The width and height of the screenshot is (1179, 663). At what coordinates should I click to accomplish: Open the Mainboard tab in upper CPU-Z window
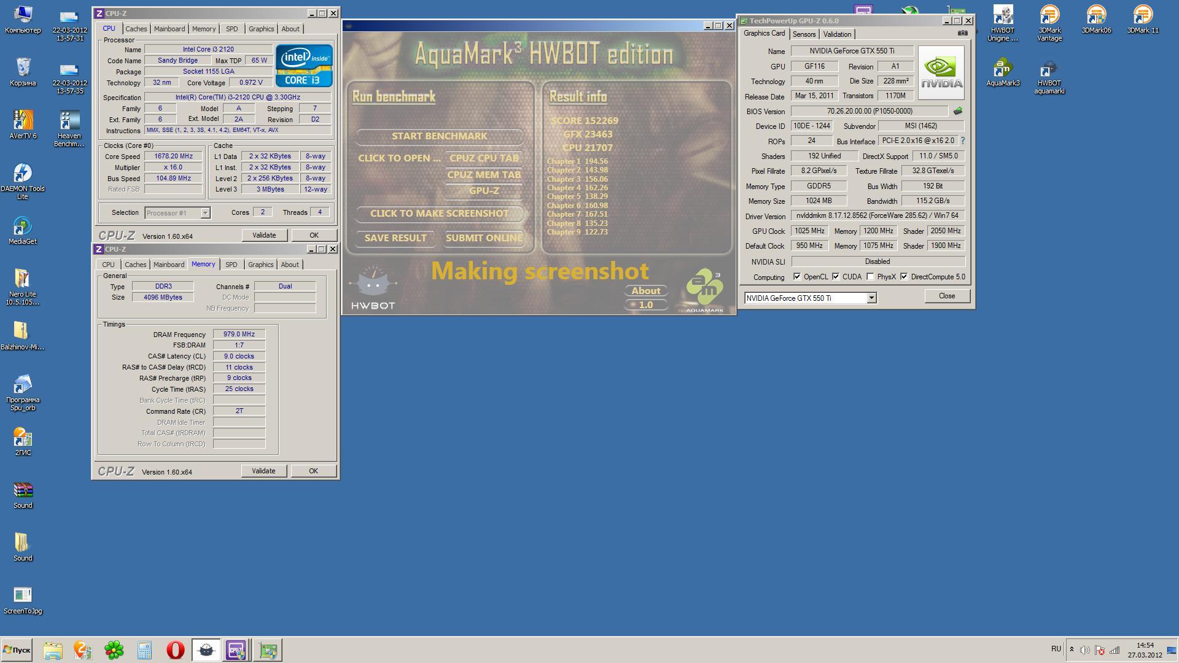pyautogui.click(x=169, y=29)
